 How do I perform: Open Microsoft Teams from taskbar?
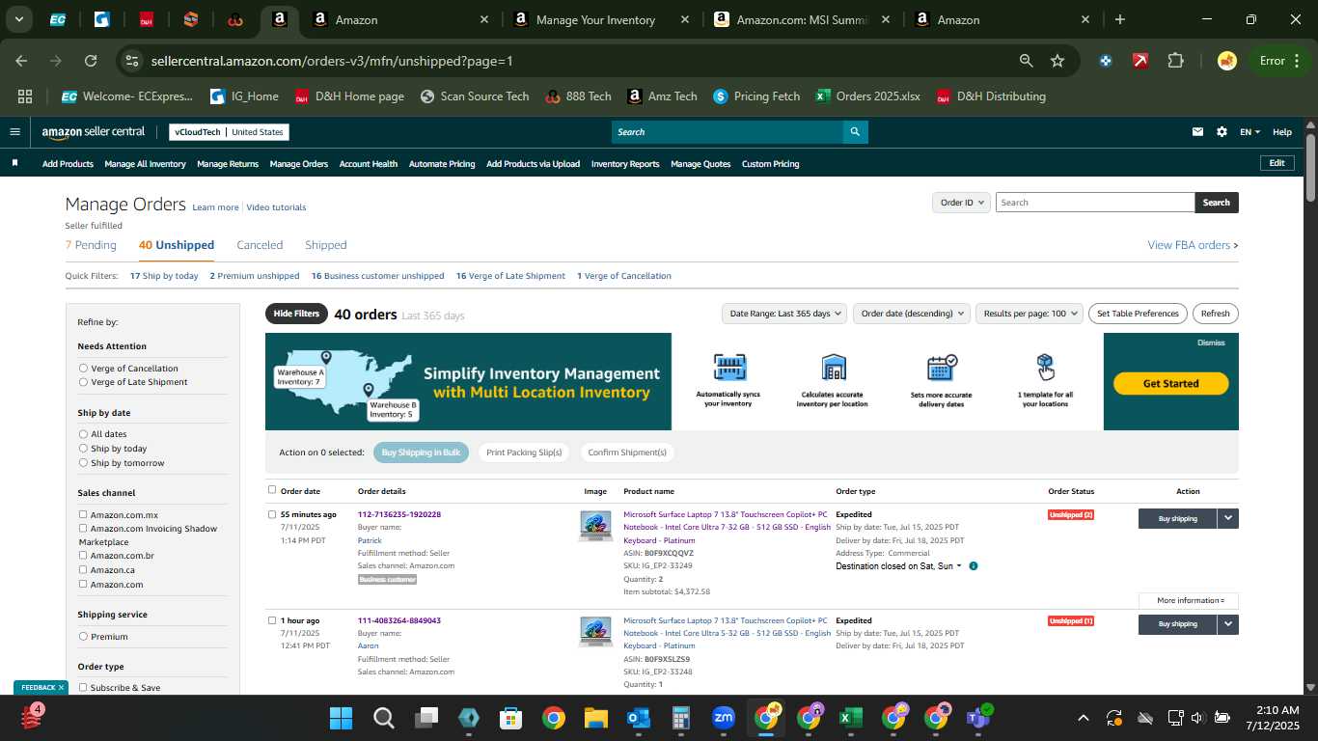tap(977, 718)
